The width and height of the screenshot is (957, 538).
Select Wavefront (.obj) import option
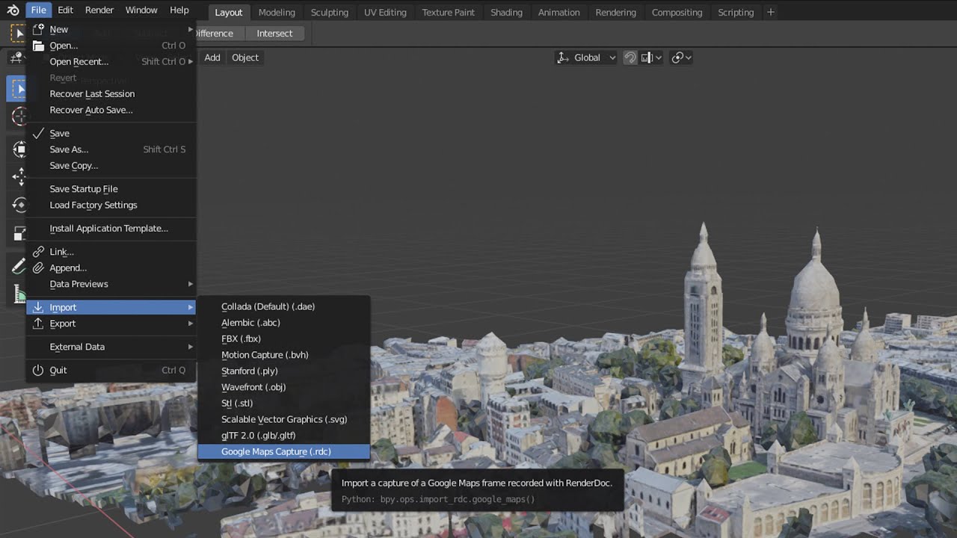(x=253, y=387)
